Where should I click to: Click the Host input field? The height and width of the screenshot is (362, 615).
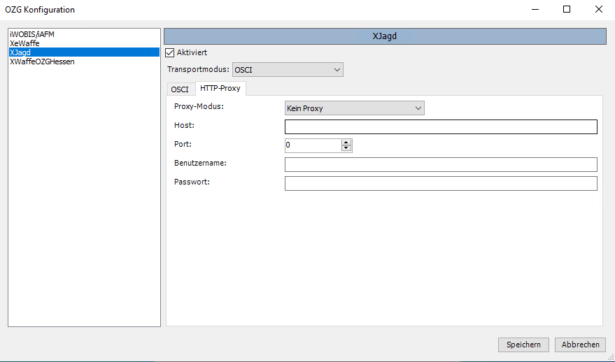coord(441,126)
